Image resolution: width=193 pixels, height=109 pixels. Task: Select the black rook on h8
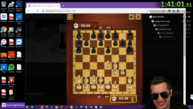point(130,34)
